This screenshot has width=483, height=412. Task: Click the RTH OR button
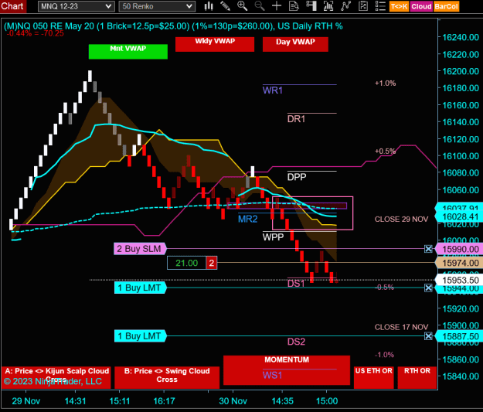(x=417, y=377)
